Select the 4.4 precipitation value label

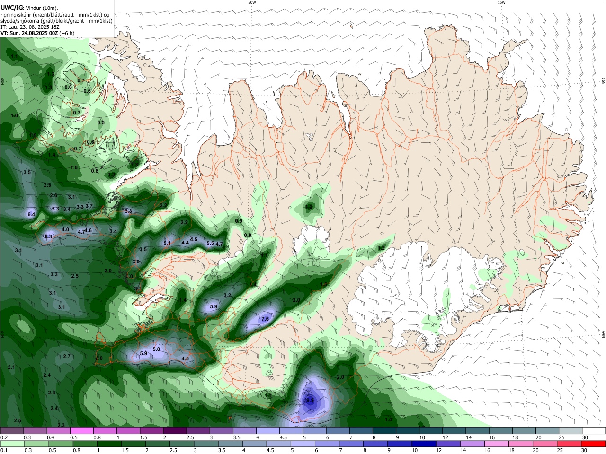point(185,243)
